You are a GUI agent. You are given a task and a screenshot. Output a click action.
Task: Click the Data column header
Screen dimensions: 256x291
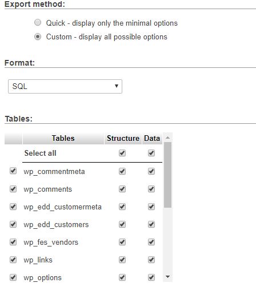152,138
